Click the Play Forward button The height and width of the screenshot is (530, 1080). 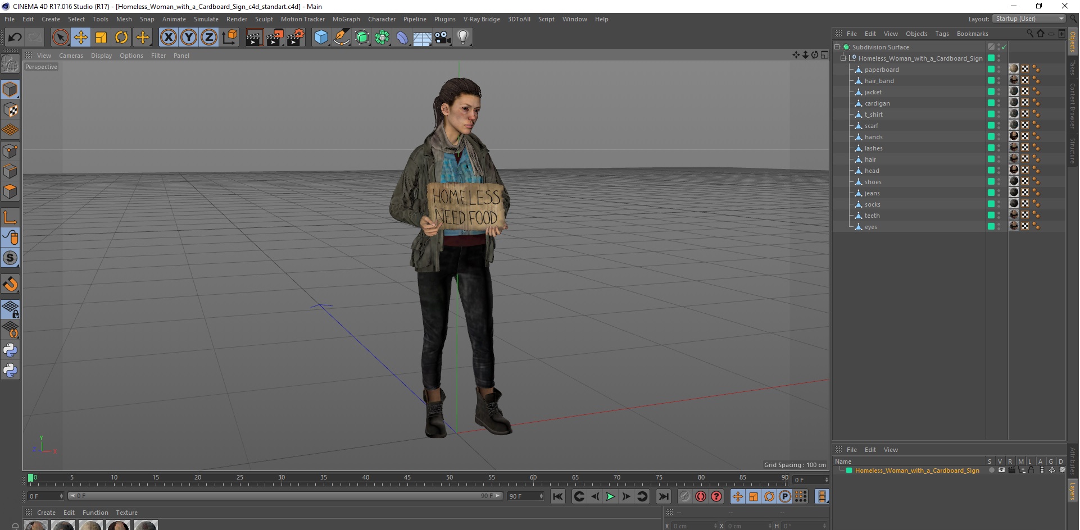610,496
